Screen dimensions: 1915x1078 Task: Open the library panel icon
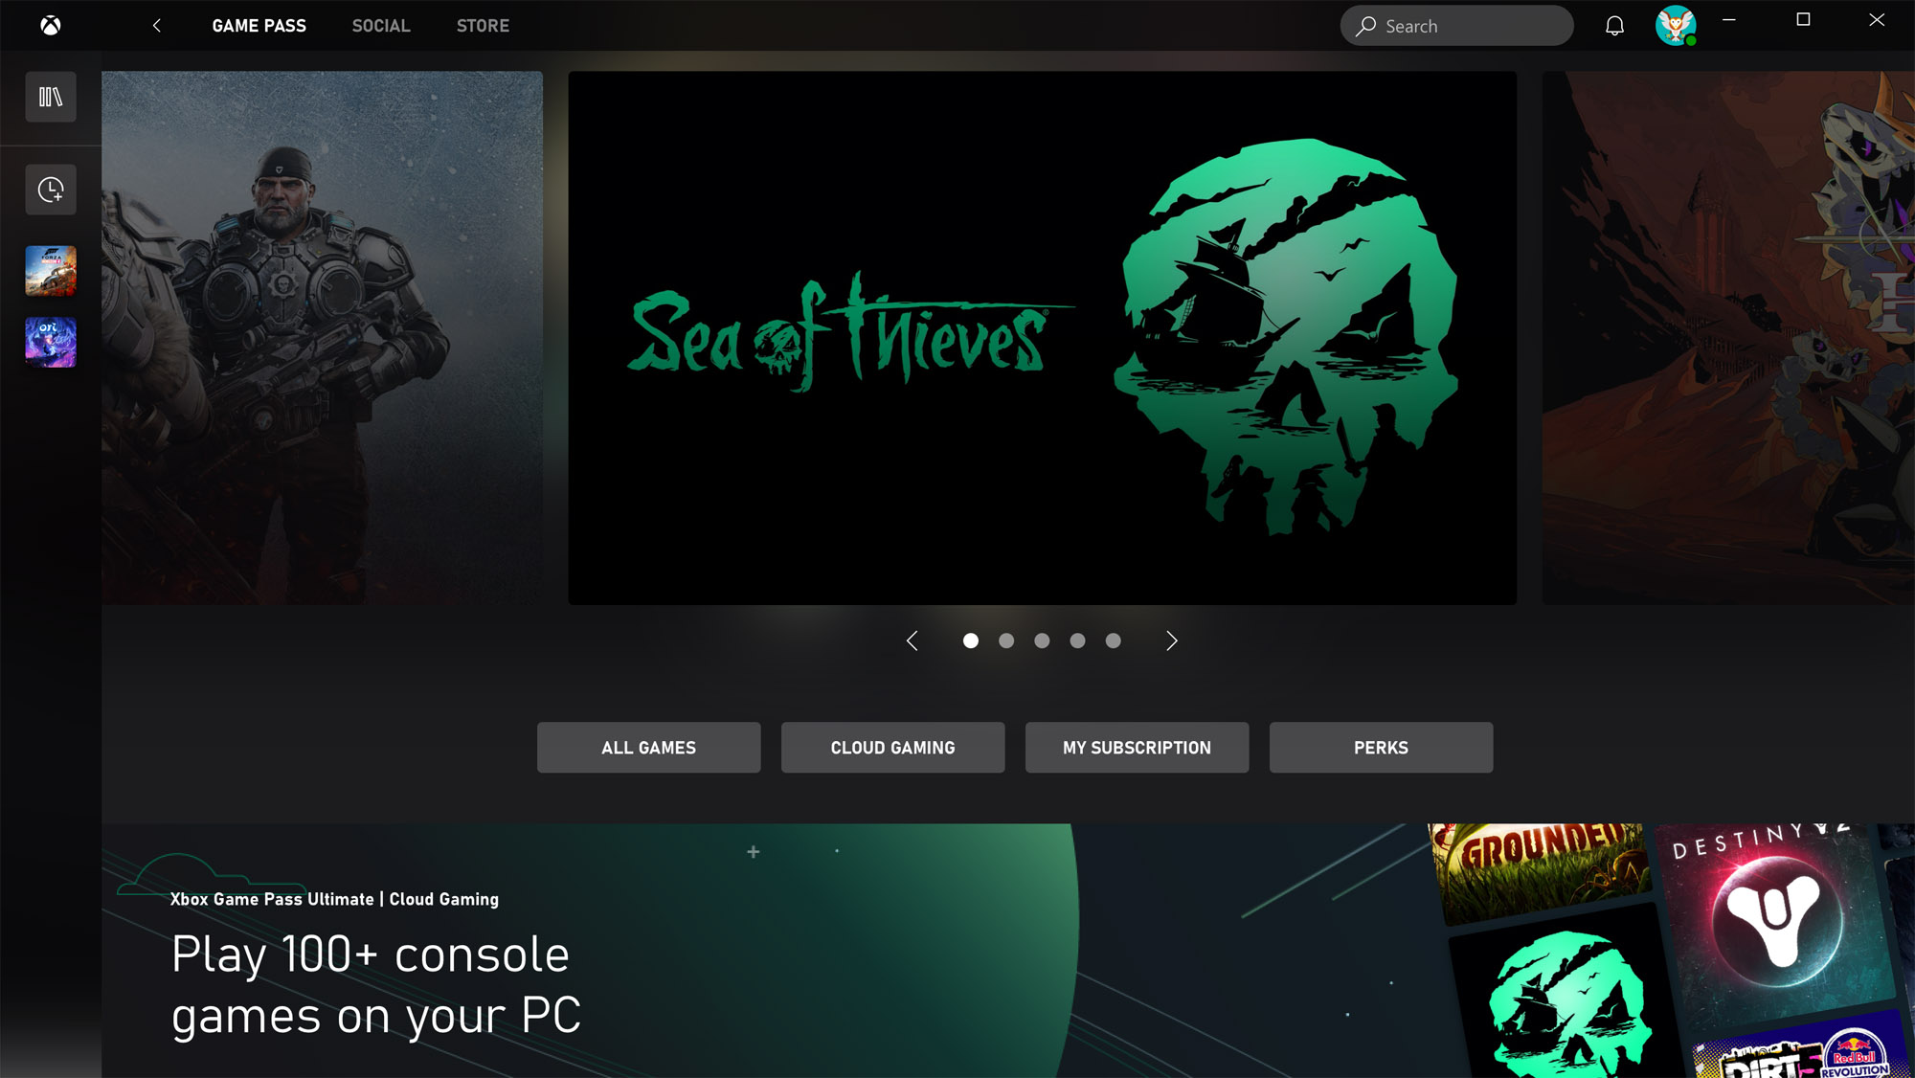pos(52,96)
